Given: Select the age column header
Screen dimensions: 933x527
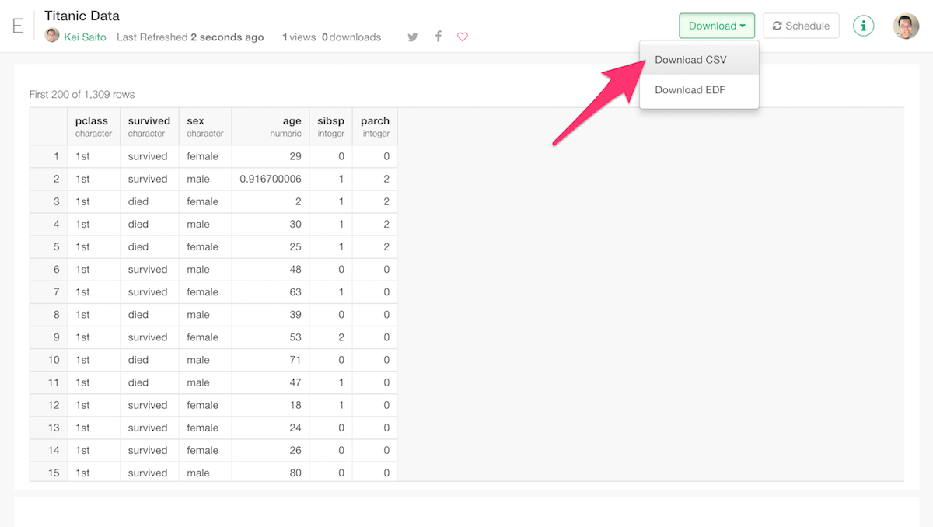Looking at the screenshot, I should point(280,126).
